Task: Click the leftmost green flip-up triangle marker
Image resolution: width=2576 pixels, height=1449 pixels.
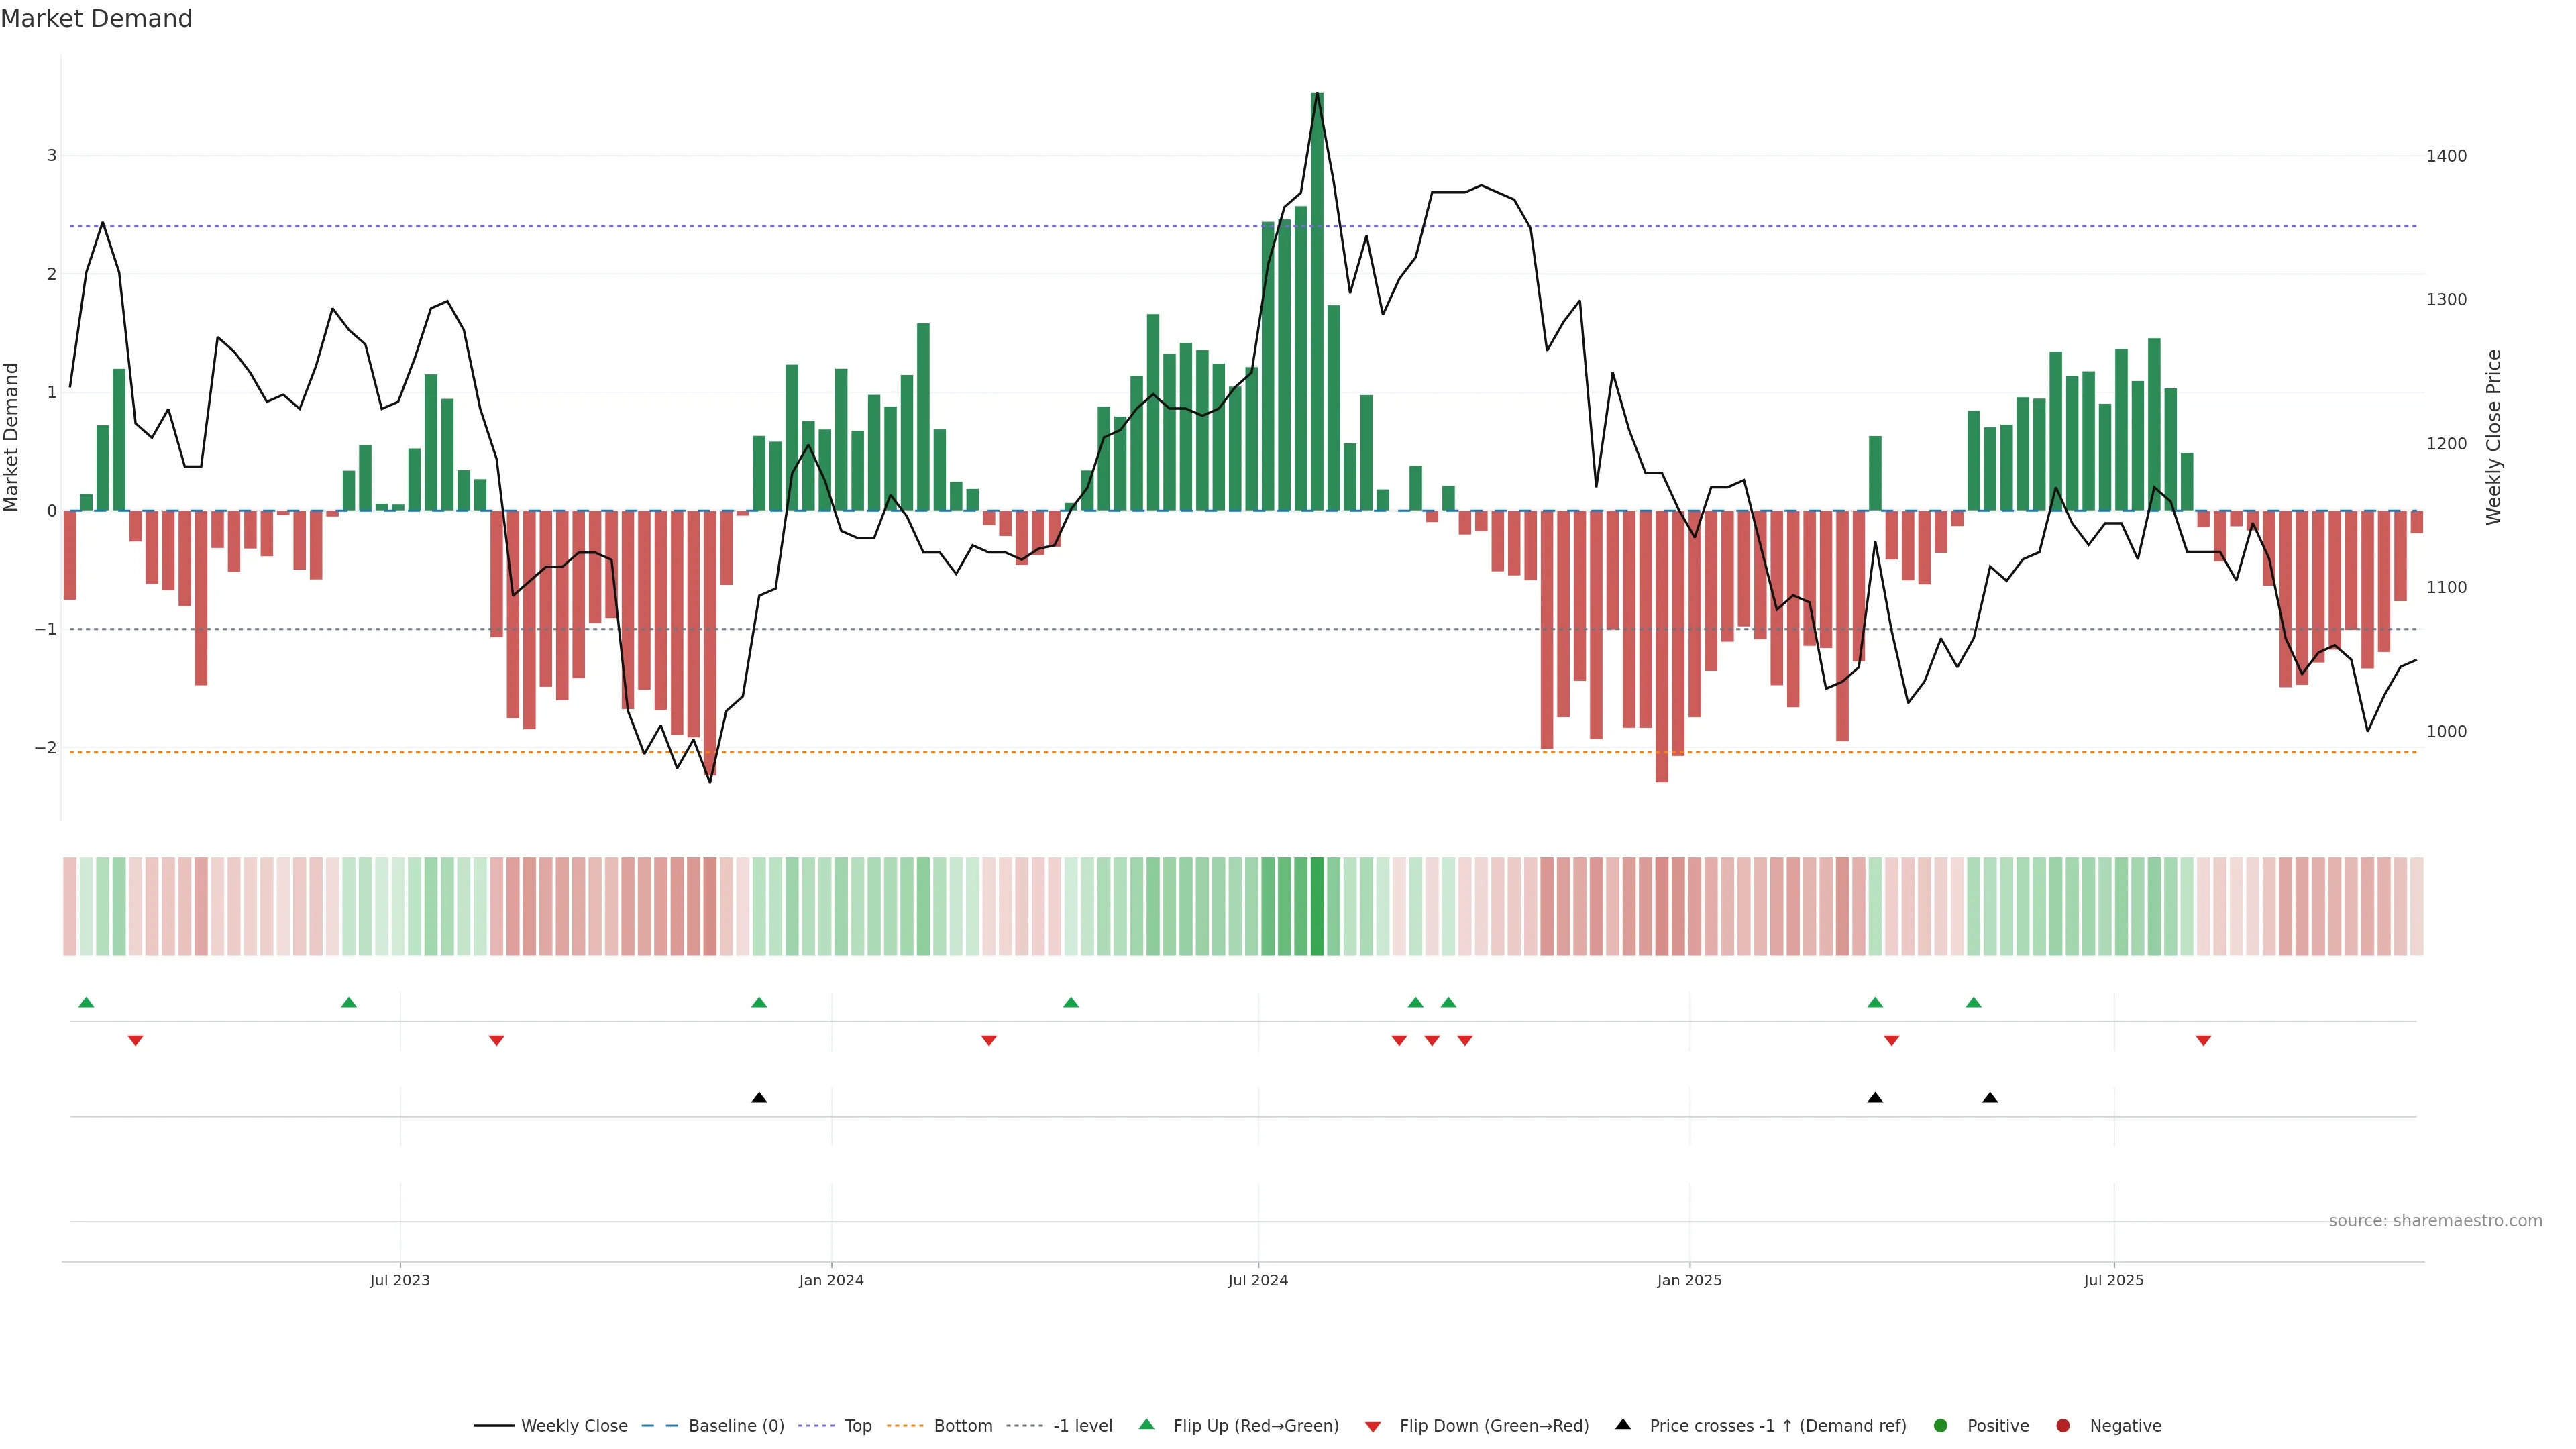Action: tap(86, 1002)
